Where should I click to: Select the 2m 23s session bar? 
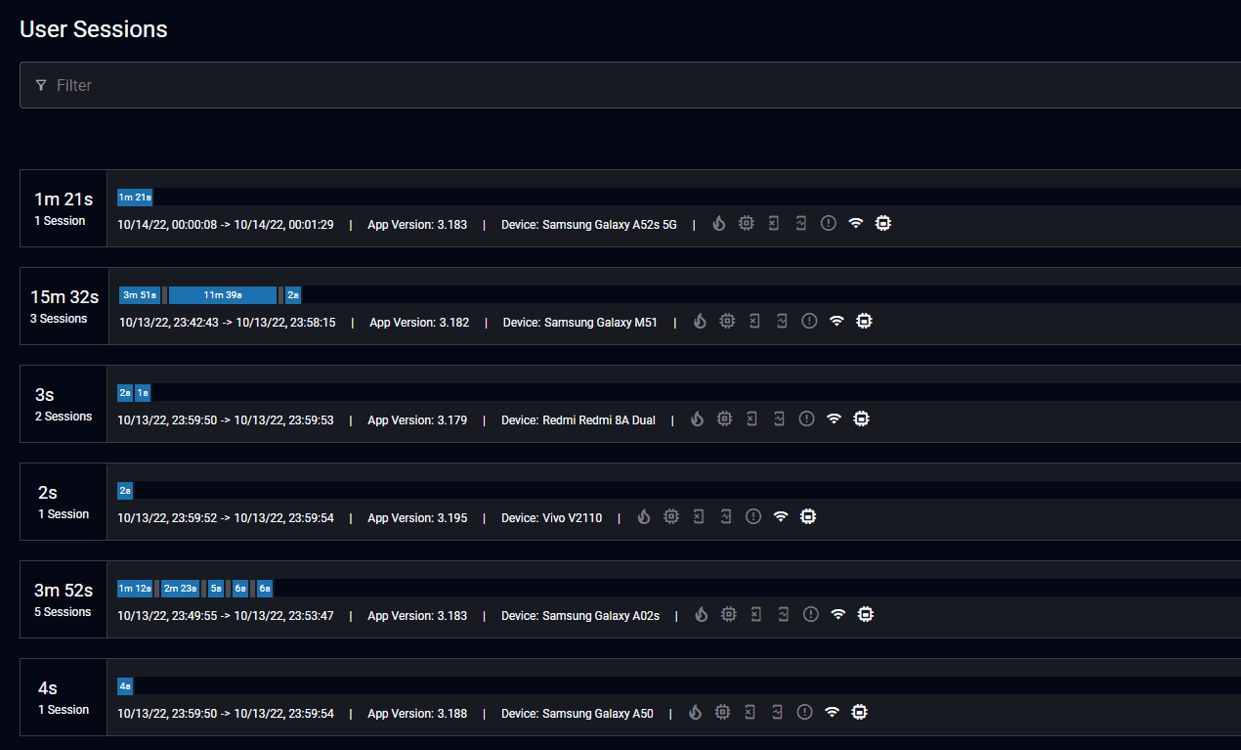(181, 589)
